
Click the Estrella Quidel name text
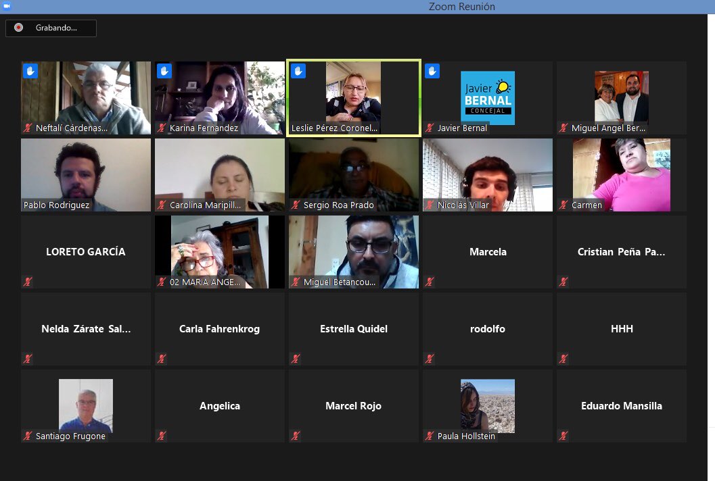[x=353, y=329]
